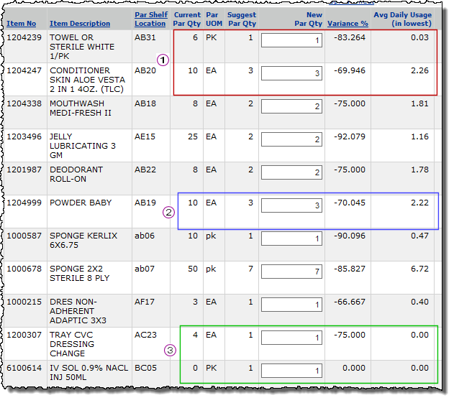Focus New Par Qty box for Mouthwash Medi-Fresh II

pyautogui.click(x=291, y=106)
